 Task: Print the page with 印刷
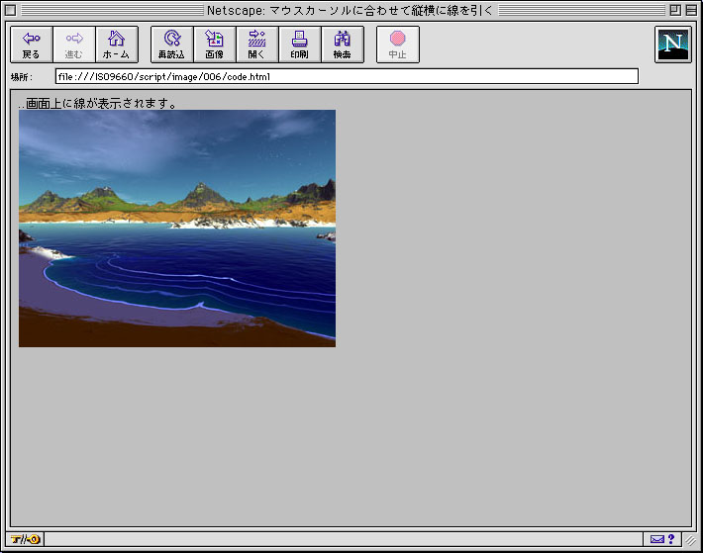click(299, 45)
